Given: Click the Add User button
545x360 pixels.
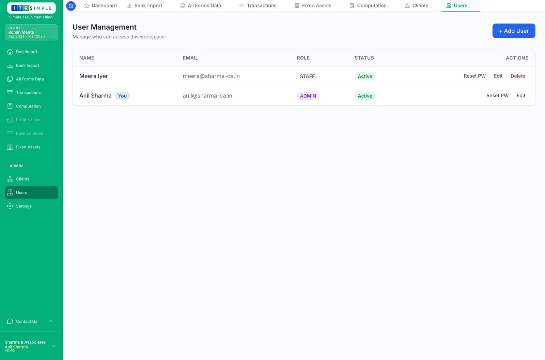Looking at the screenshot, I should (x=514, y=31).
